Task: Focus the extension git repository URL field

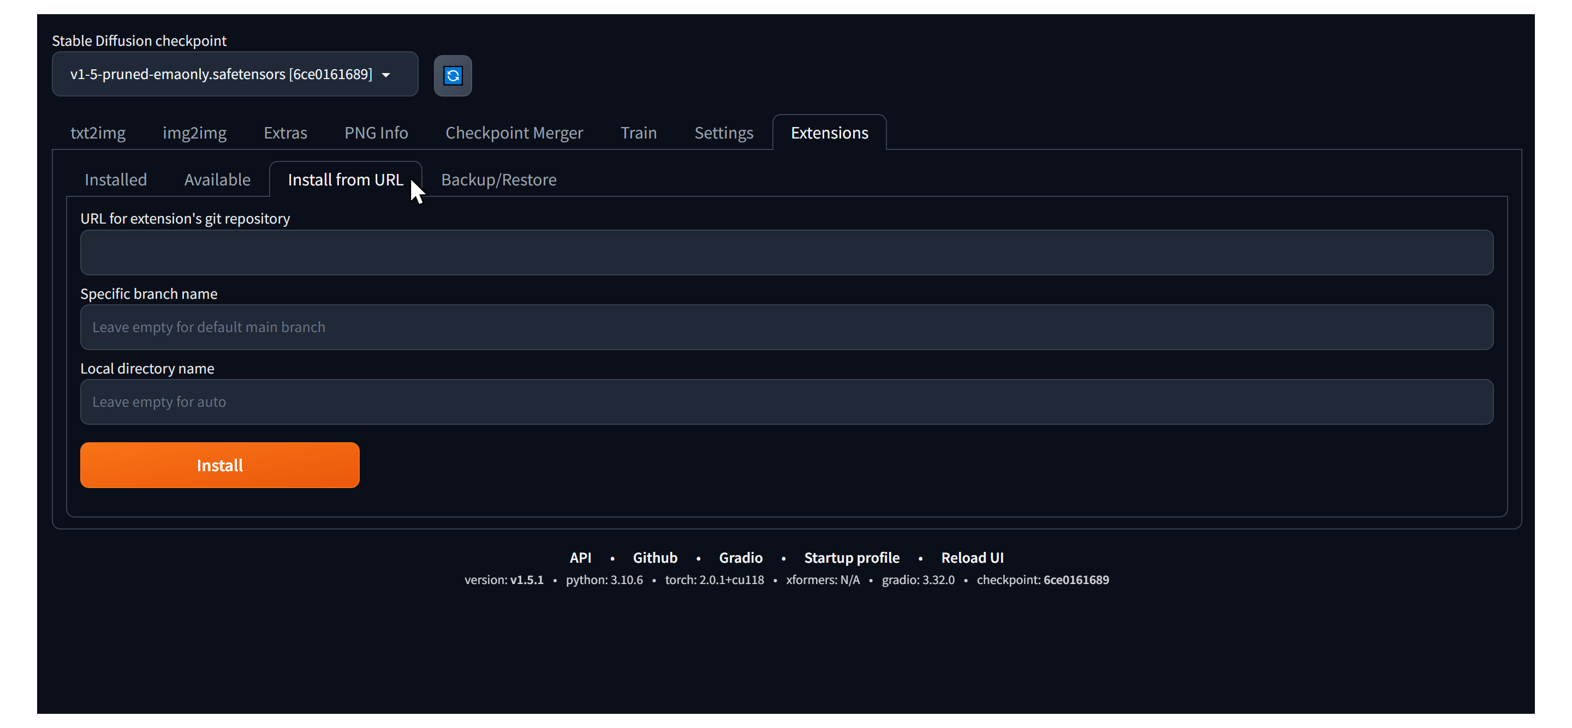Action: click(787, 252)
